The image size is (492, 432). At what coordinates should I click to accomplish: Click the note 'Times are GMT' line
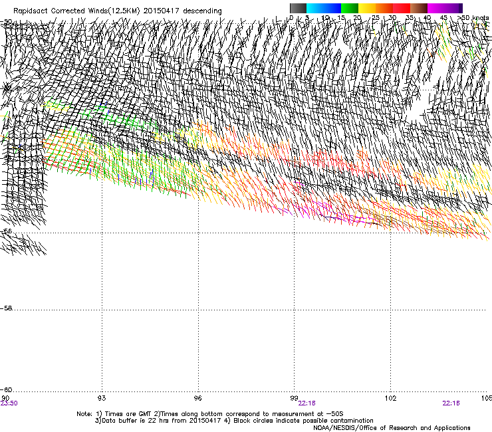point(210,414)
